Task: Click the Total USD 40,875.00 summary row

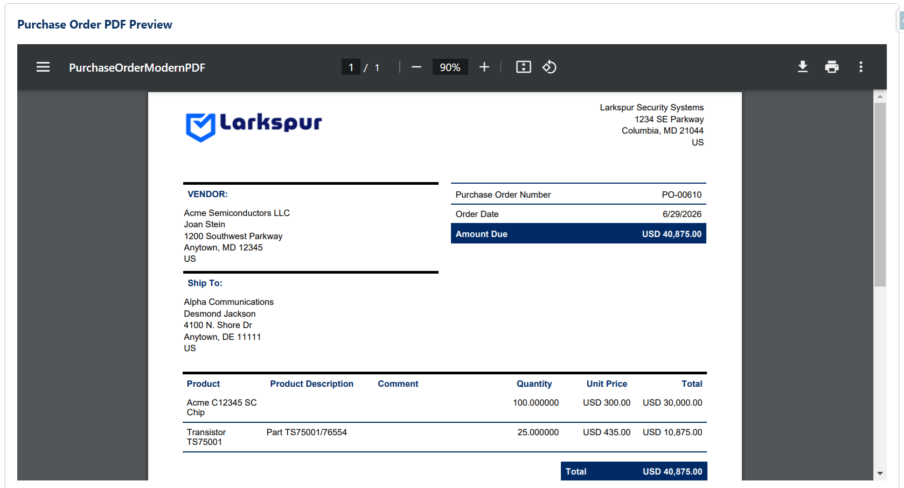Action: pyautogui.click(x=634, y=471)
